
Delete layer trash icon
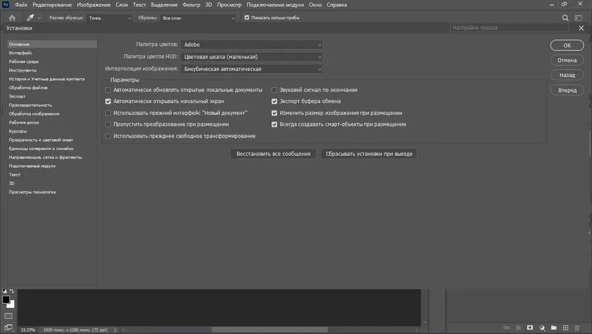[577, 327]
